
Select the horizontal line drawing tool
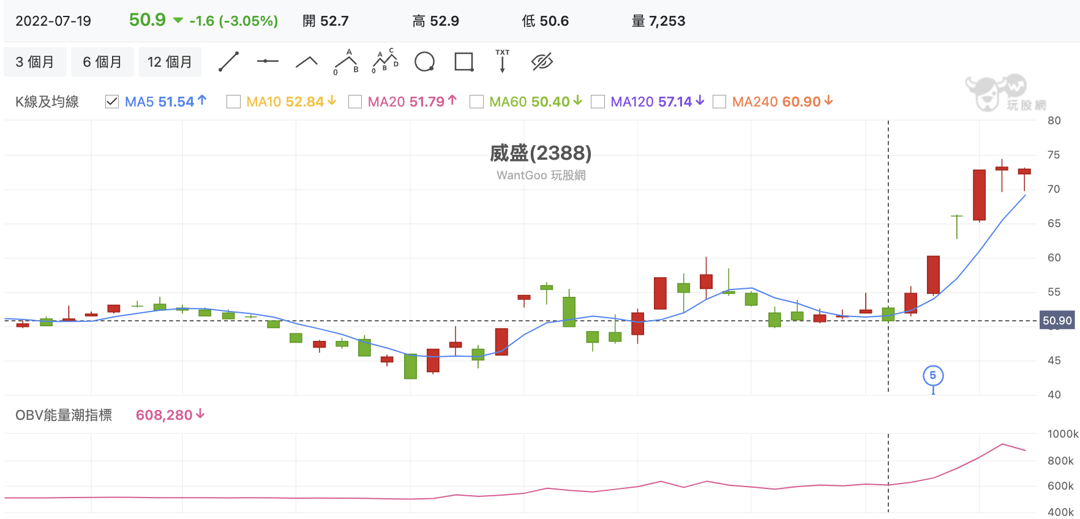268,61
